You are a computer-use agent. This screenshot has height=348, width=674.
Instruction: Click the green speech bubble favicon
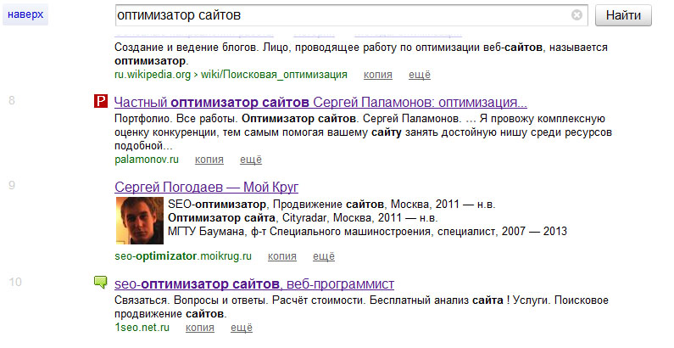pyautogui.click(x=100, y=283)
